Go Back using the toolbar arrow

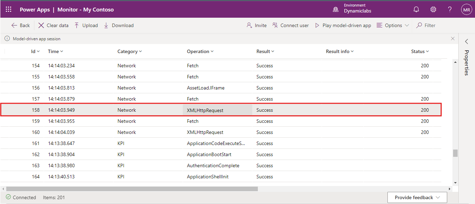coord(21,25)
